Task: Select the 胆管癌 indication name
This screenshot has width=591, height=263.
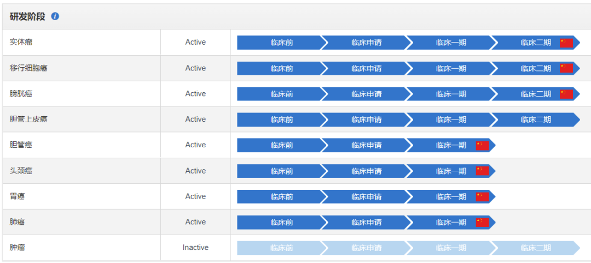Action: [x=21, y=145]
